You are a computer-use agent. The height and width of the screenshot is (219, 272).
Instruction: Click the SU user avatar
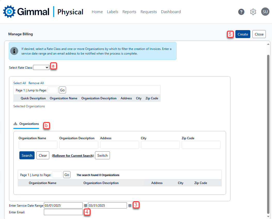(x=265, y=12)
